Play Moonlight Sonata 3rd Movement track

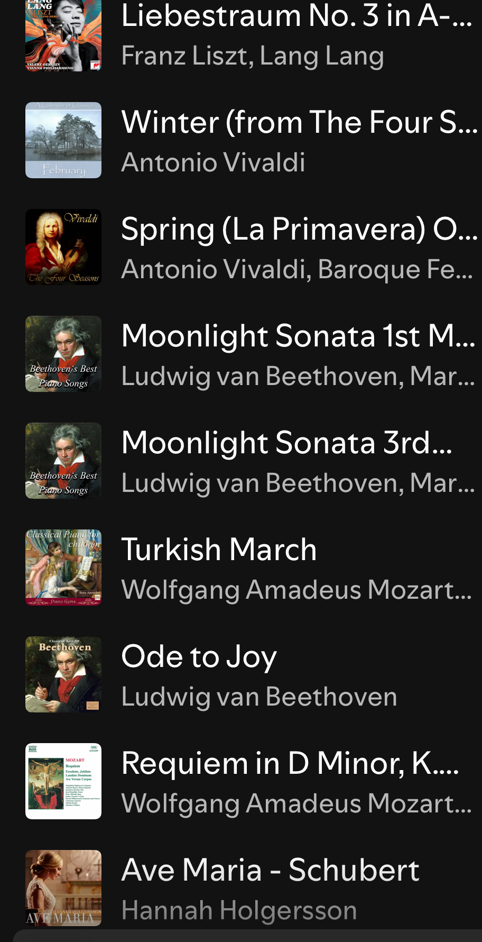286,443
